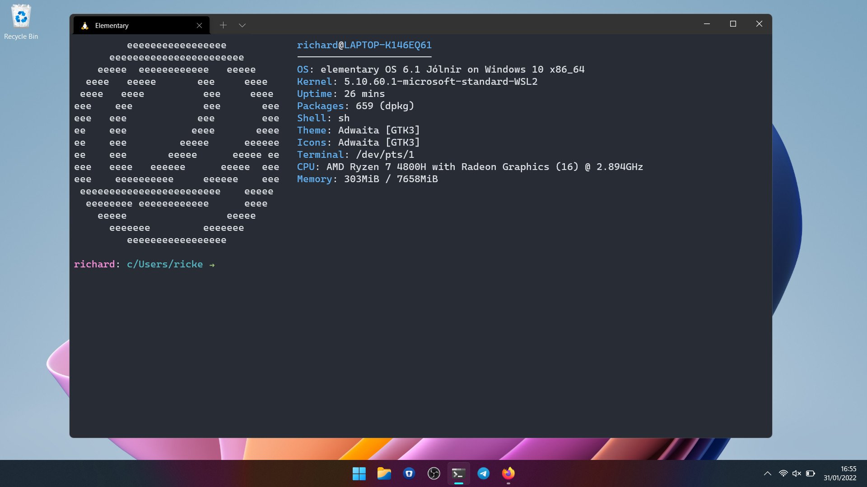Maximize the terminal window
The image size is (867, 487).
(x=733, y=24)
